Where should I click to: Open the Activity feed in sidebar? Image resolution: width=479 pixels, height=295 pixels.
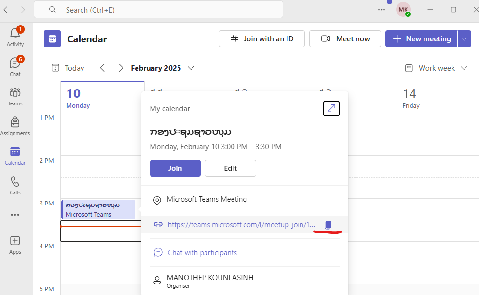tap(15, 37)
